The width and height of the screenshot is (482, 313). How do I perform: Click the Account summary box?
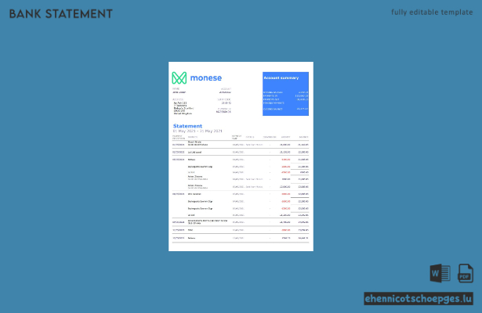[285, 94]
